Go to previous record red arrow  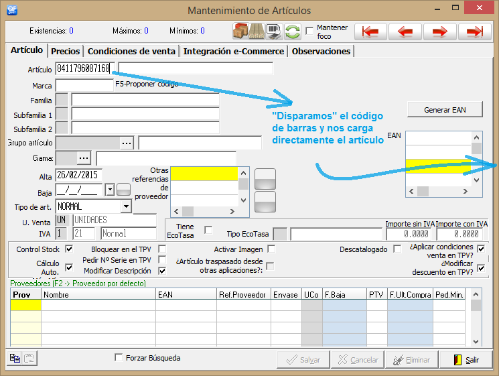pos(405,32)
